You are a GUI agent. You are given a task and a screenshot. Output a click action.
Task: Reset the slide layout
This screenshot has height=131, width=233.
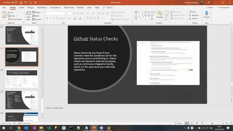36,16
